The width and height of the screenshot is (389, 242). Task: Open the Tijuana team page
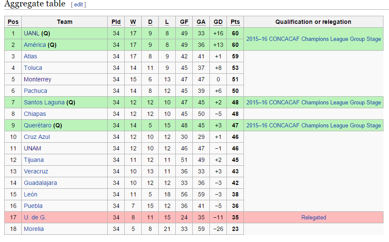coord(34,160)
